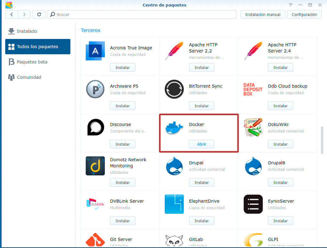The height and width of the screenshot is (248, 327).
Task: Click the Data Deposit Box logo
Action: point(253,89)
